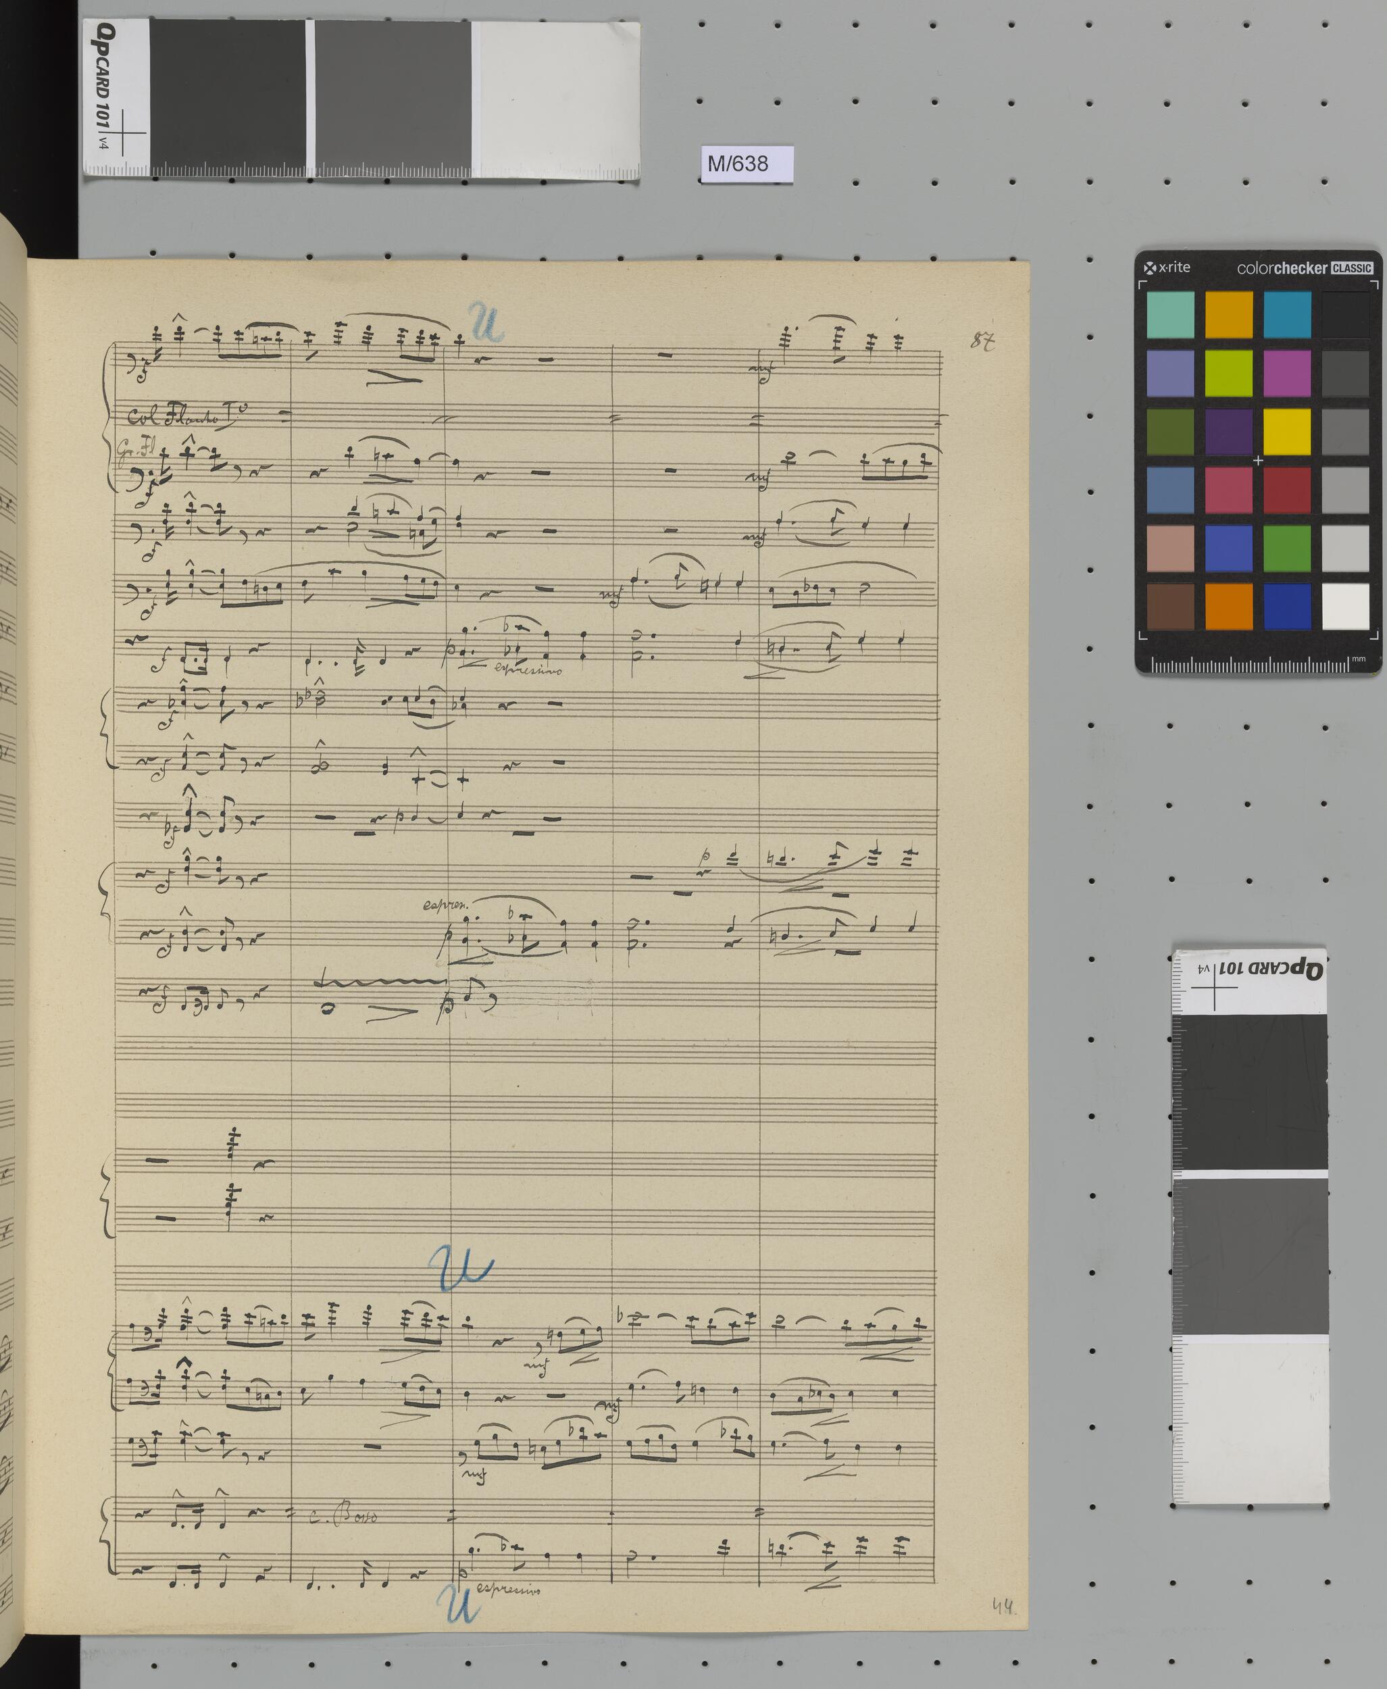Image resolution: width=1387 pixels, height=1689 pixels.
Task: Click the 'espressivo' marking under the bottom staff
Action: (508, 1590)
